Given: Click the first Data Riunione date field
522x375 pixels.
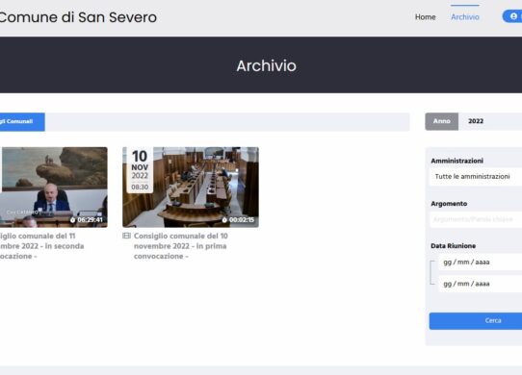Looking at the screenshot, I should click(x=481, y=262).
